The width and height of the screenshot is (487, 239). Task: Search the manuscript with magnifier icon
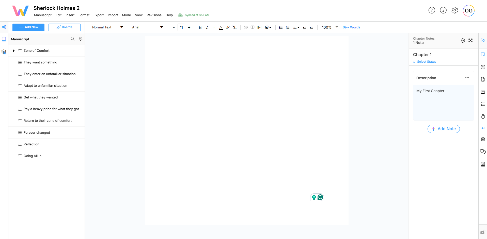[72, 39]
